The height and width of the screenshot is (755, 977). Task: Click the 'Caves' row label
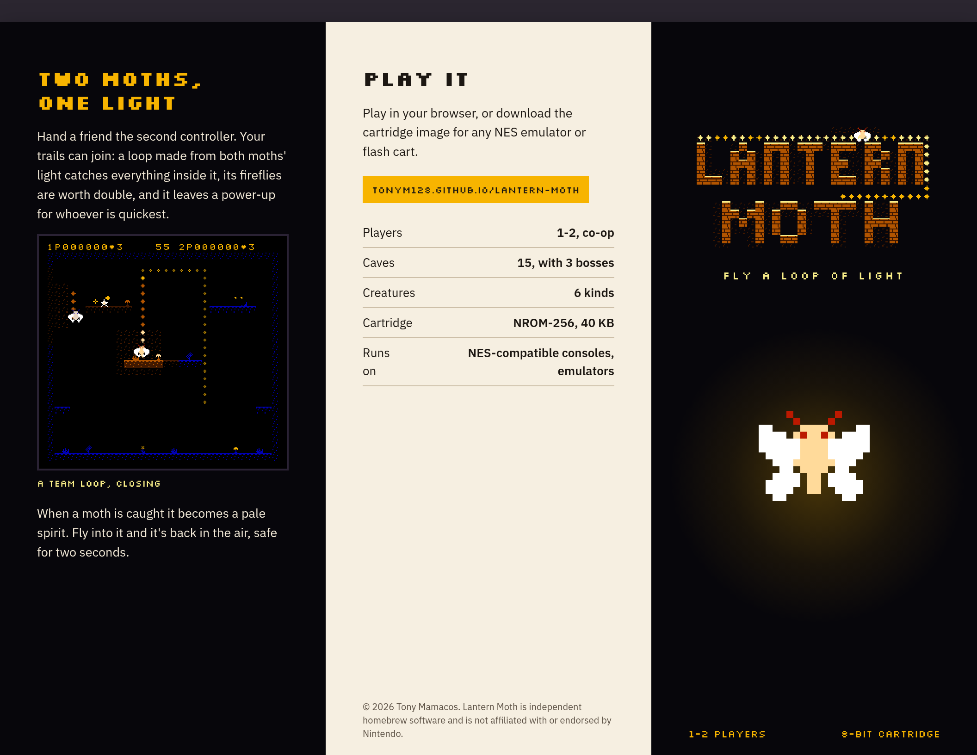(378, 263)
